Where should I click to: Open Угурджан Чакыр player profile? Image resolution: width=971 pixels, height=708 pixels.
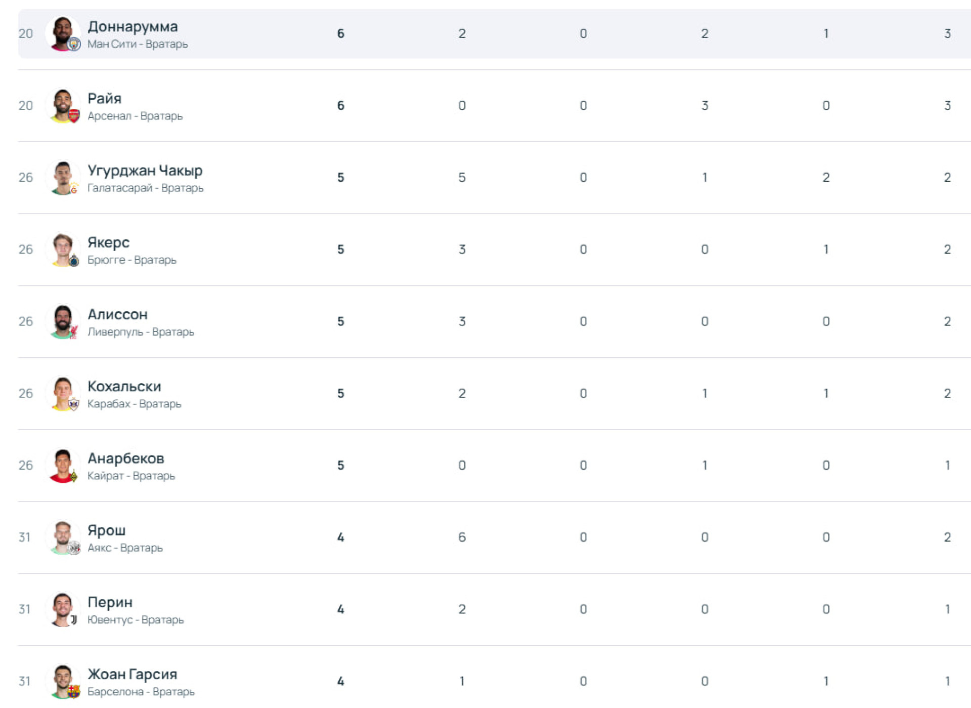(145, 171)
